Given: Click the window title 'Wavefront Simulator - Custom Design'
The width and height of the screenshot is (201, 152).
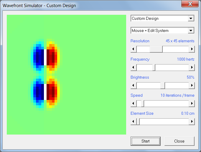Looking at the screenshot, I should click(39, 6).
